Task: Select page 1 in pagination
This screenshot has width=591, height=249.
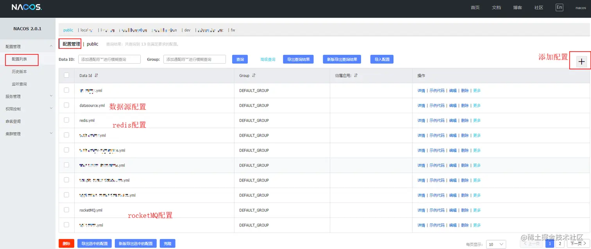Action: [550, 244]
